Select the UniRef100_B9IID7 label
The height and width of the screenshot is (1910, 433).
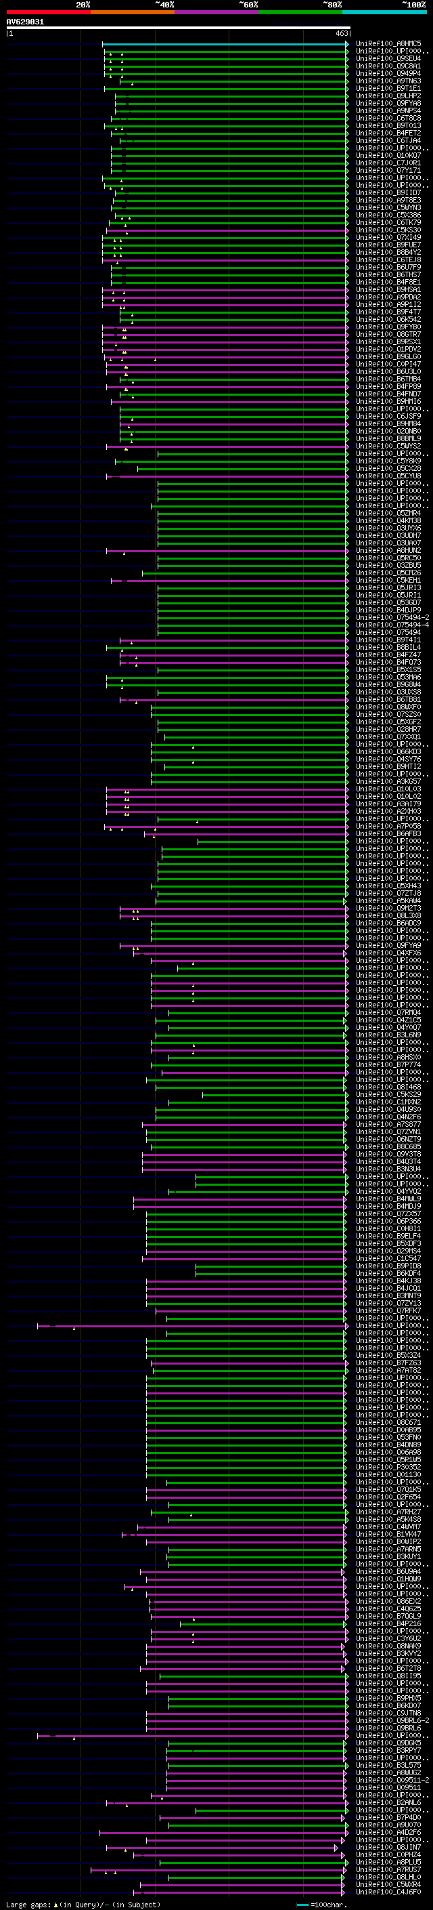pos(388,193)
